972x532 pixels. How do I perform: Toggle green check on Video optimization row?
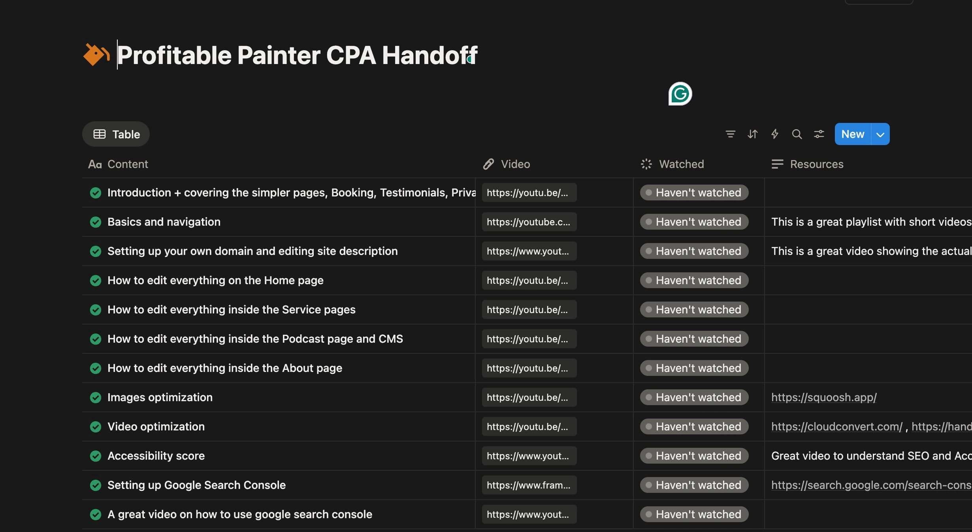[96, 426]
